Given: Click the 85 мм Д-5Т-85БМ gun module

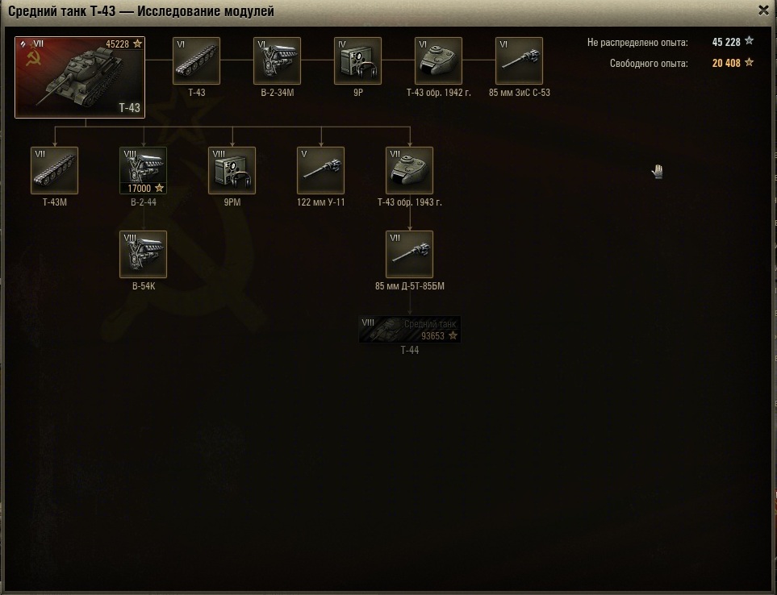Looking at the screenshot, I should [410, 254].
